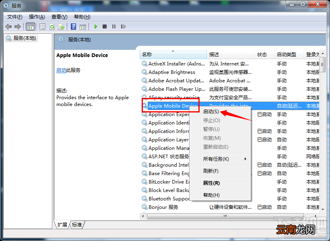This screenshot has height=241, width=330.
Task: Click the gear icon beside Bluetooth Support
Action: (x=144, y=198)
